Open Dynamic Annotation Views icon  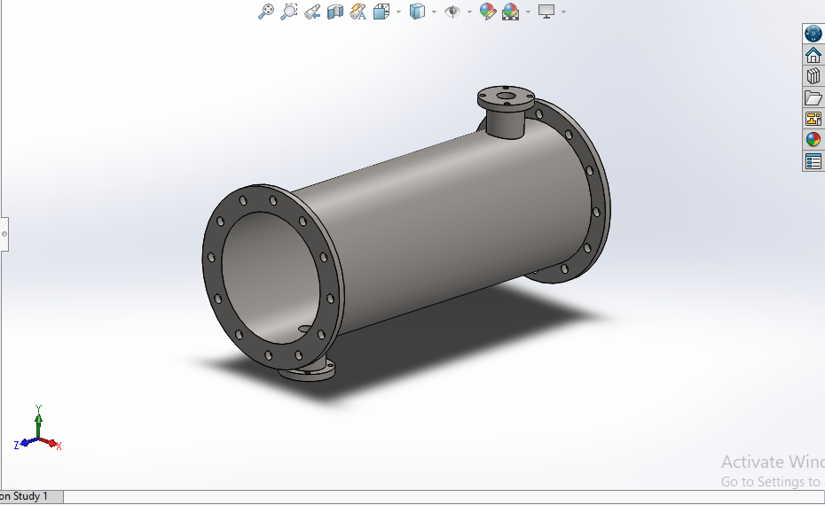click(358, 12)
